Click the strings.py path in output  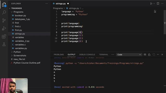click(111, 63)
